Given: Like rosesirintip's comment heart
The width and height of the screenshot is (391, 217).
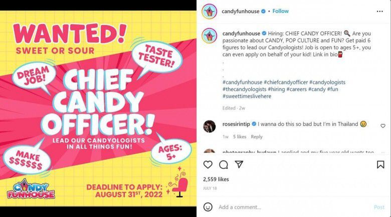Looking at the screenshot, I should click(383, 126).
